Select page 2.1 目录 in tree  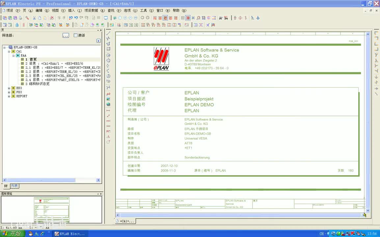[x=63, y=67]
